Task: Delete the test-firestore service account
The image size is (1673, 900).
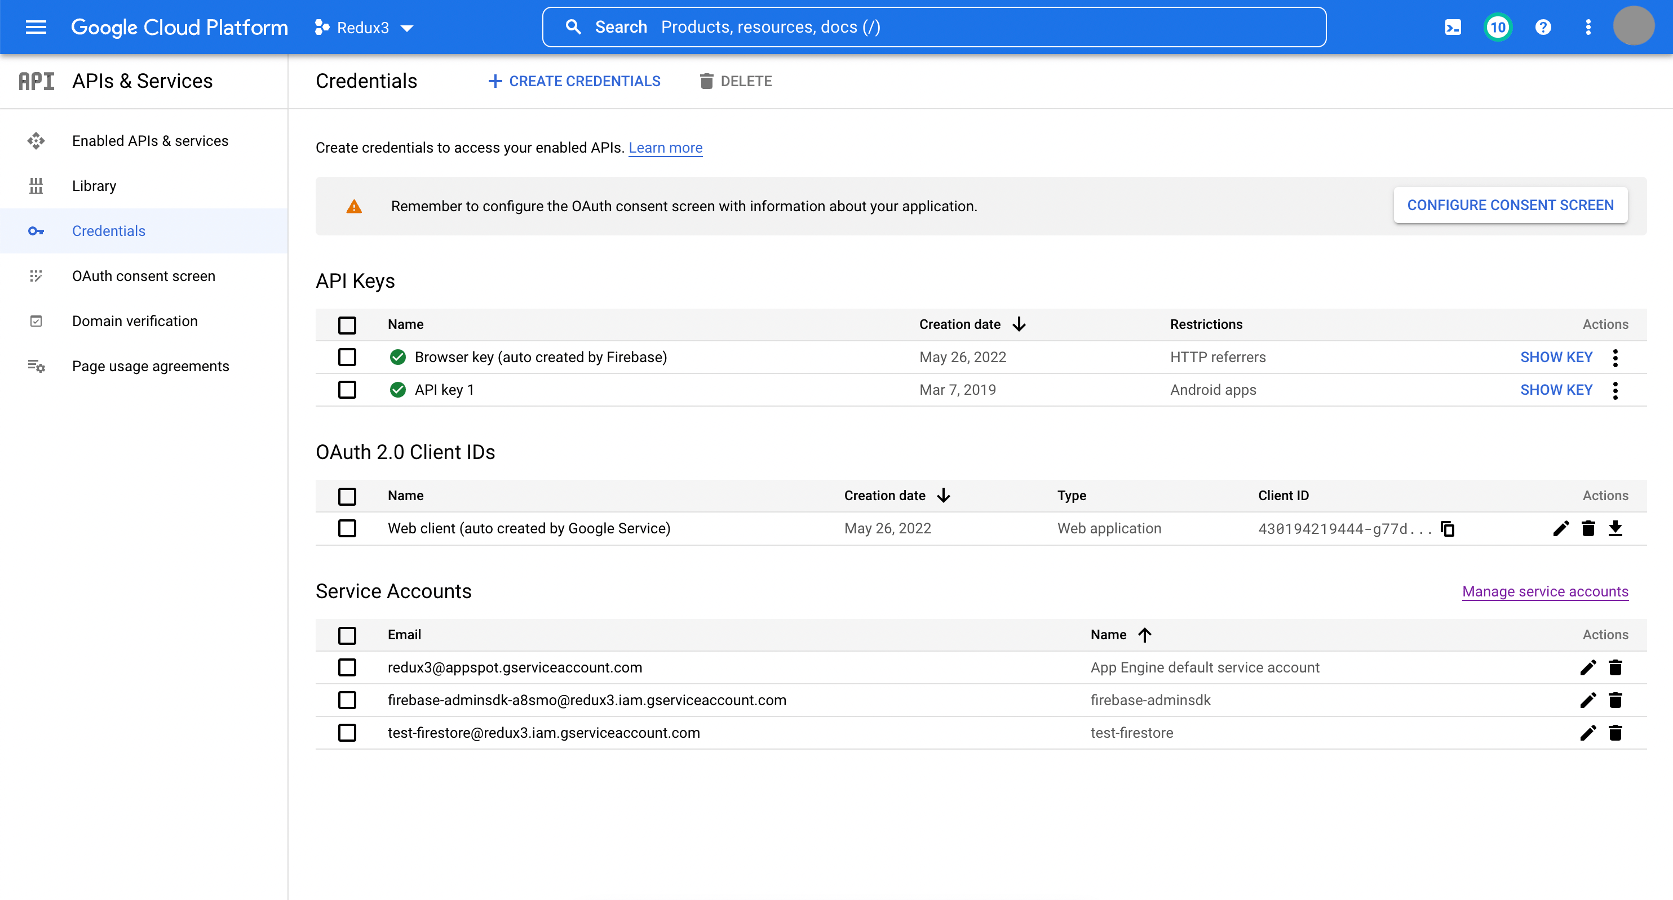Action: tap(1615, 733)
